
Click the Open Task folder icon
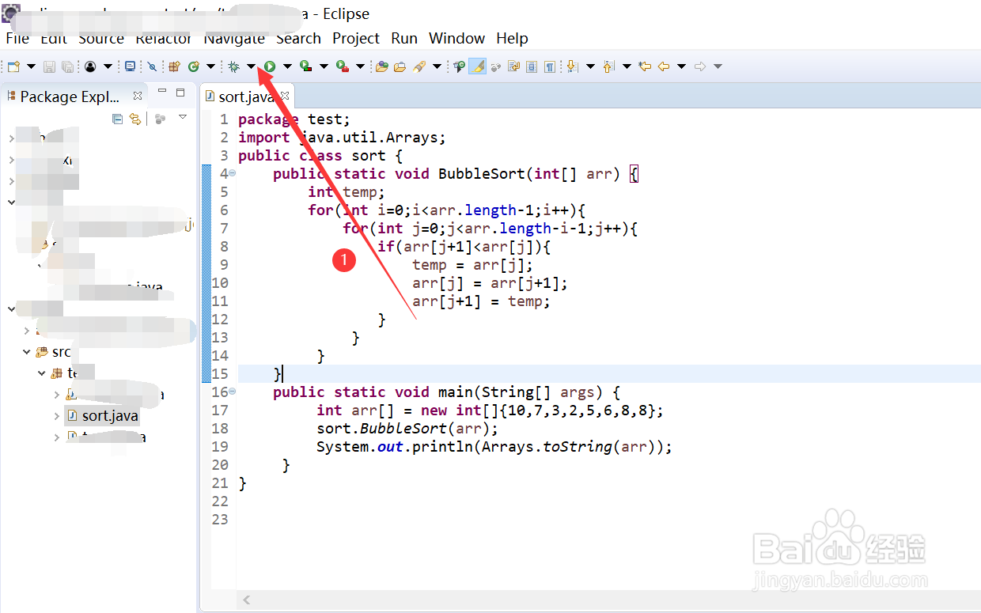[400, 66]
